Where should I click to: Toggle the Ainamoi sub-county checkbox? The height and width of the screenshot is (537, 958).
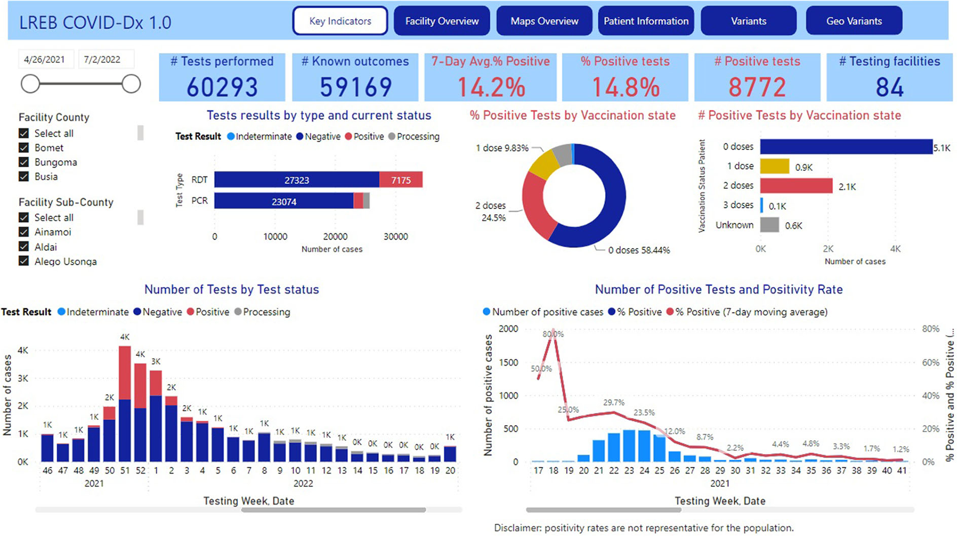(24, 232)
